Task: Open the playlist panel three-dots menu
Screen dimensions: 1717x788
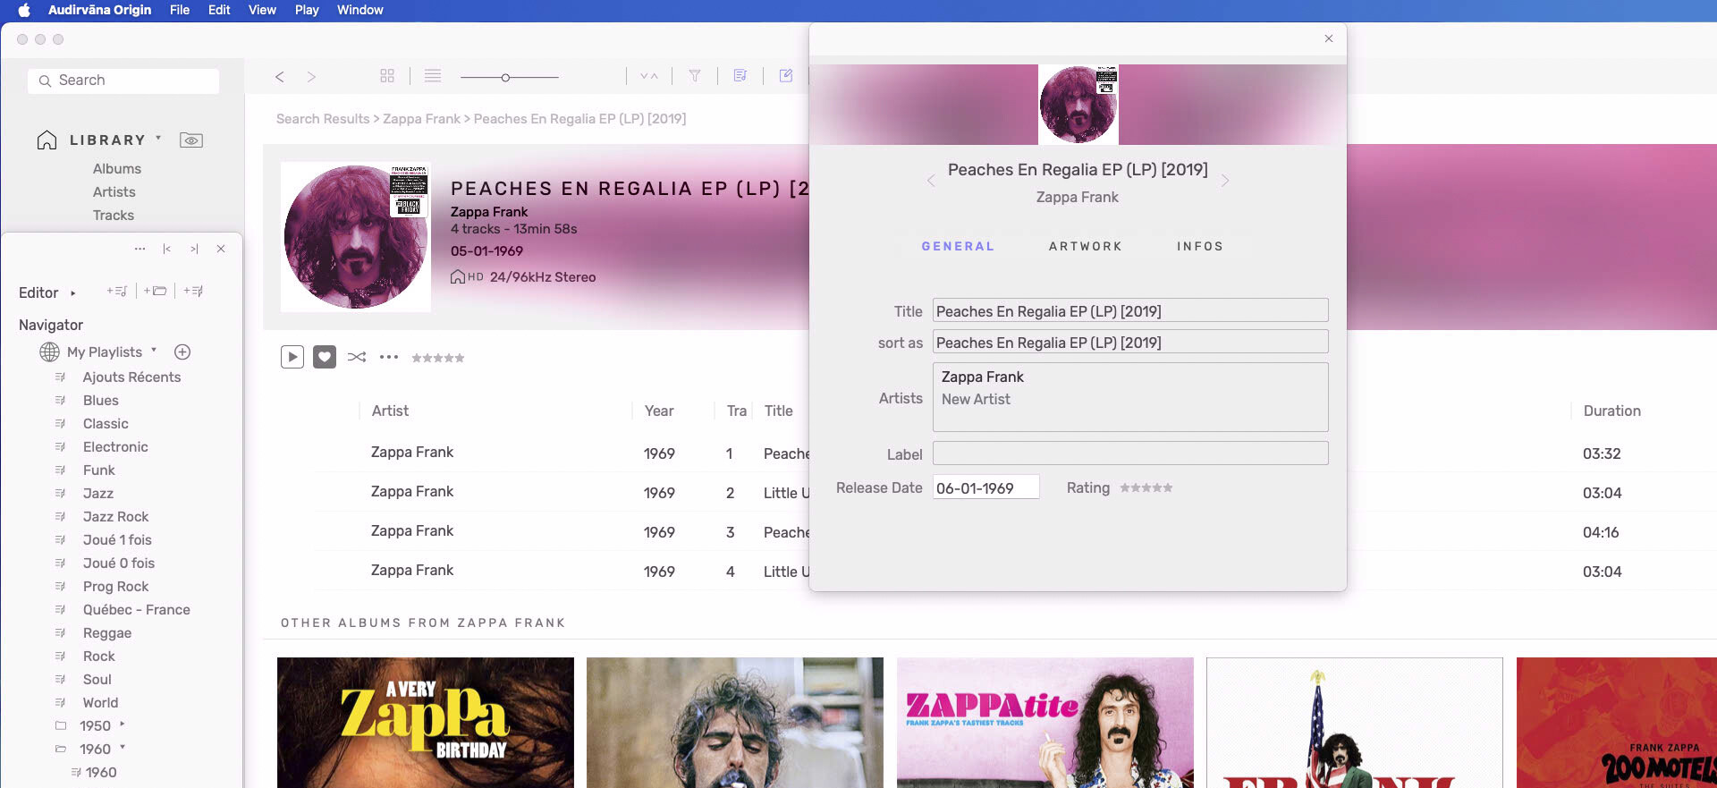Action: pos(140,249)
